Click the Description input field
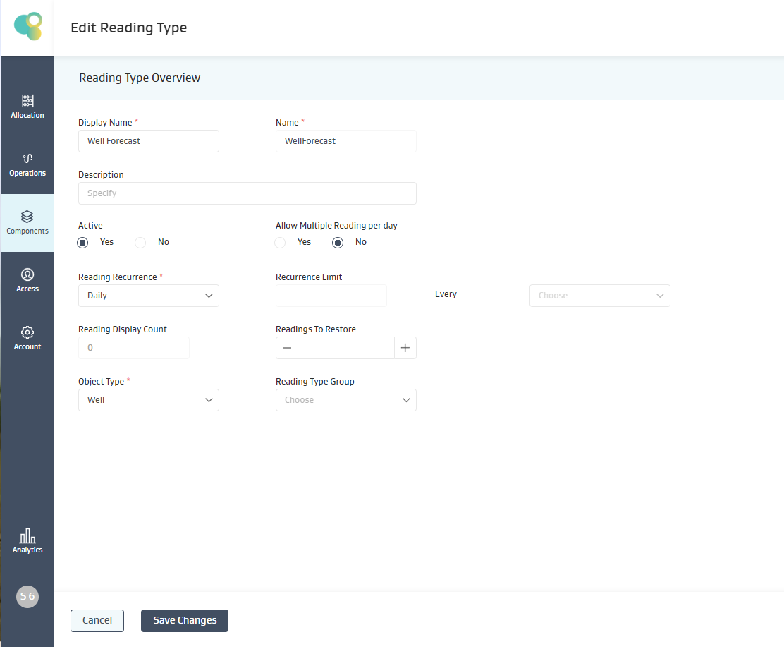784x647 pixels. coord(247,193)
